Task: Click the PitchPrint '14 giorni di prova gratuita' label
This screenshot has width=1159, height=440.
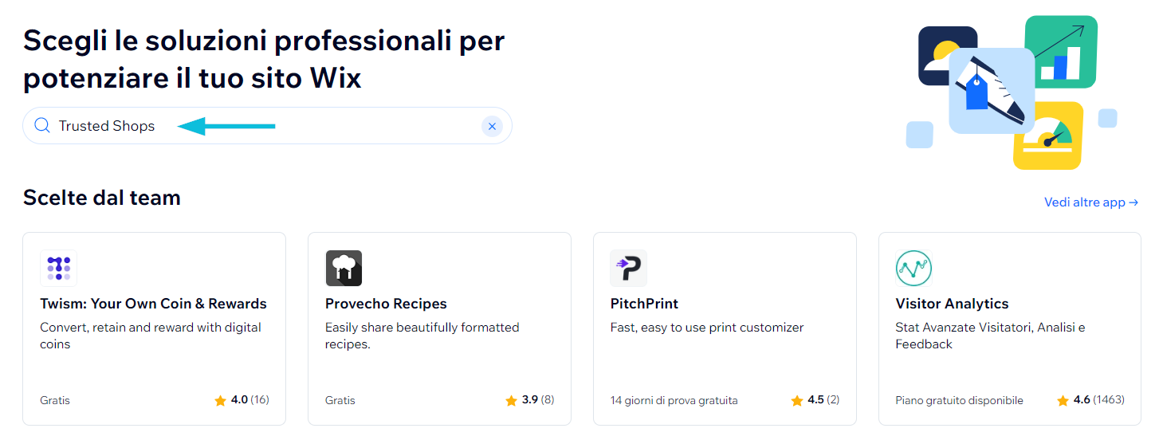Action: click(x=674, y=400)
